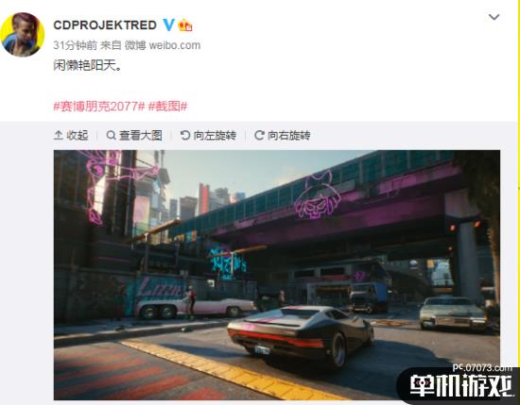The image size is (520, 405).
Task: Click the CDPROJEKTRED username
Action: click(105, 25)
